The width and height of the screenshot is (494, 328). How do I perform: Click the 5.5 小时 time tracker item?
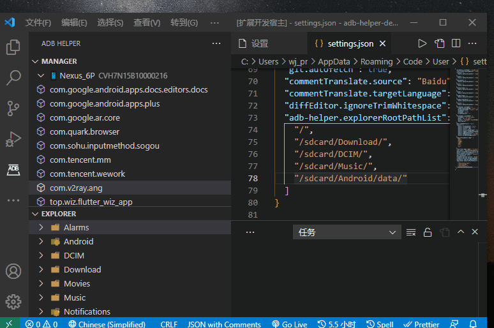point(337,324)
